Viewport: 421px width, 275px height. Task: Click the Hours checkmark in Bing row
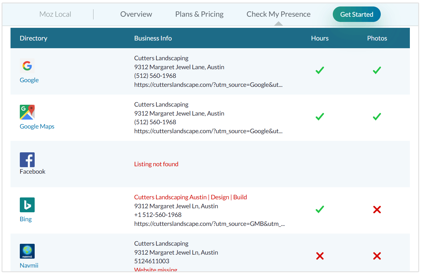point(320,209)
